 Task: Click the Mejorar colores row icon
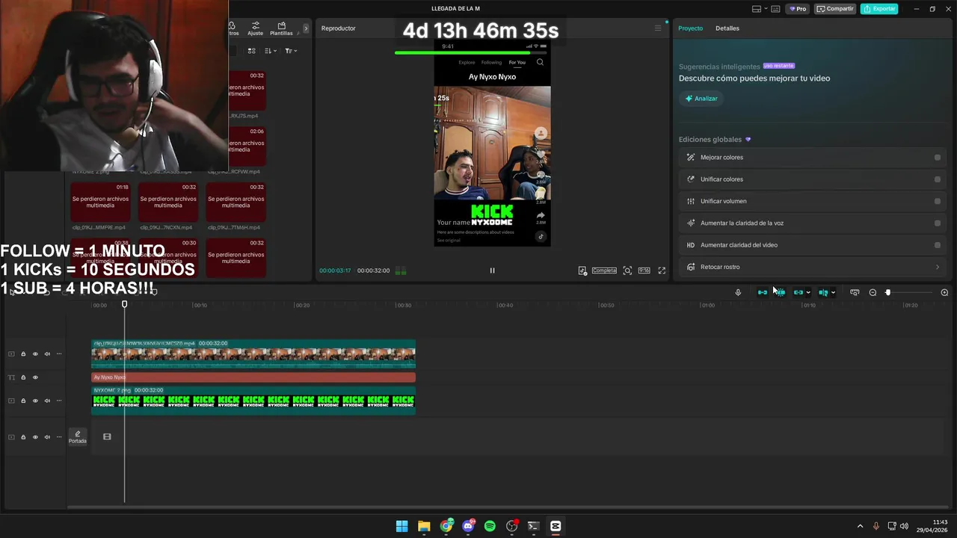pyautogui.click(x=690, y=157)
